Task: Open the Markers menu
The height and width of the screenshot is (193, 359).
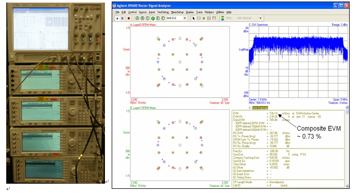Action: 209,12
